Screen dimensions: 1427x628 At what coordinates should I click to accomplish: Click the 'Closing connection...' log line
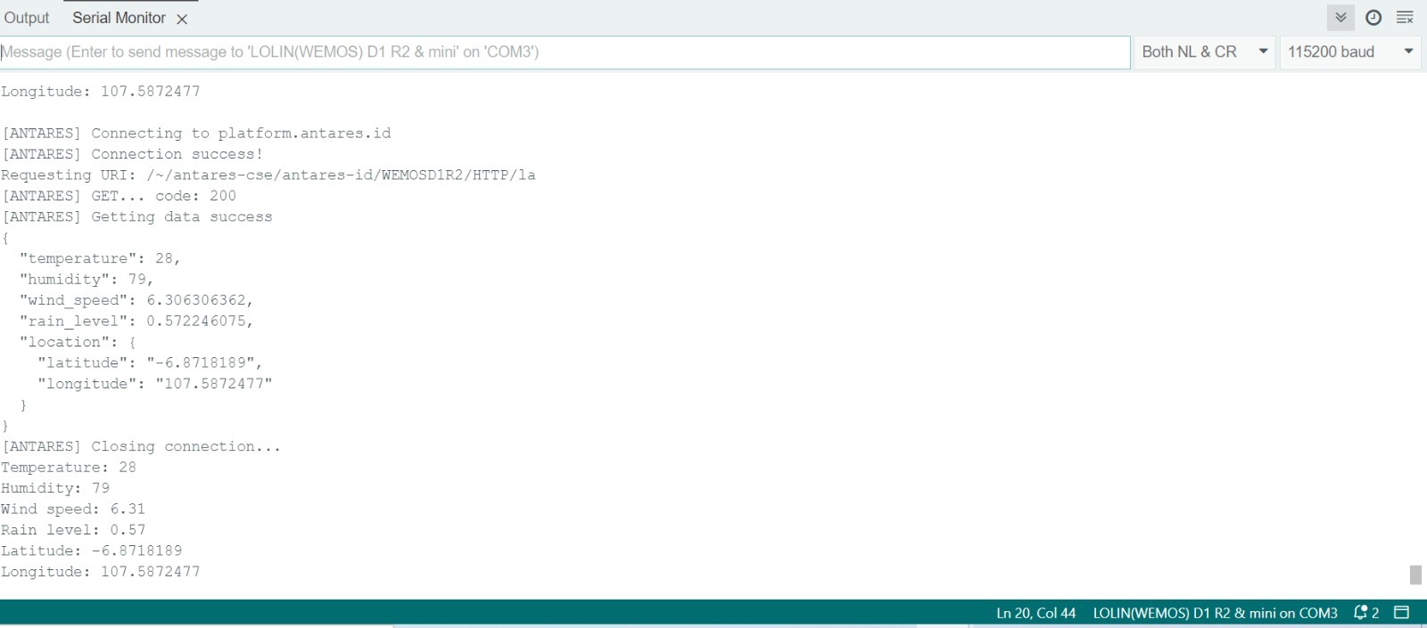(x=141, y=446)
